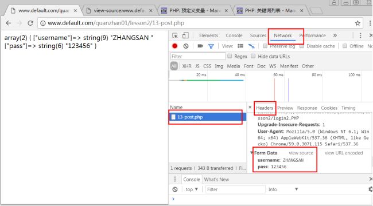373x206 pixels.
Task: Filter requests by Font
Action: [x=248, y=66]
